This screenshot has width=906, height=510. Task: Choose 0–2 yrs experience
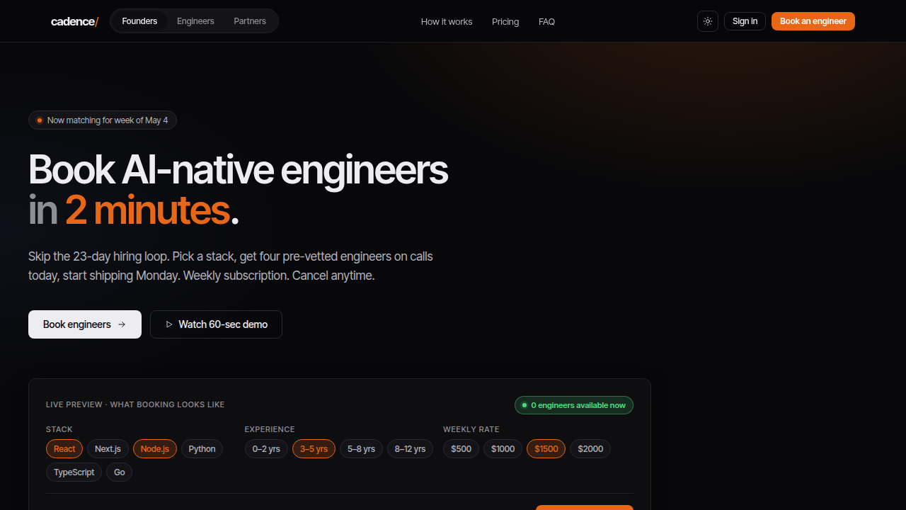(266, 449)
